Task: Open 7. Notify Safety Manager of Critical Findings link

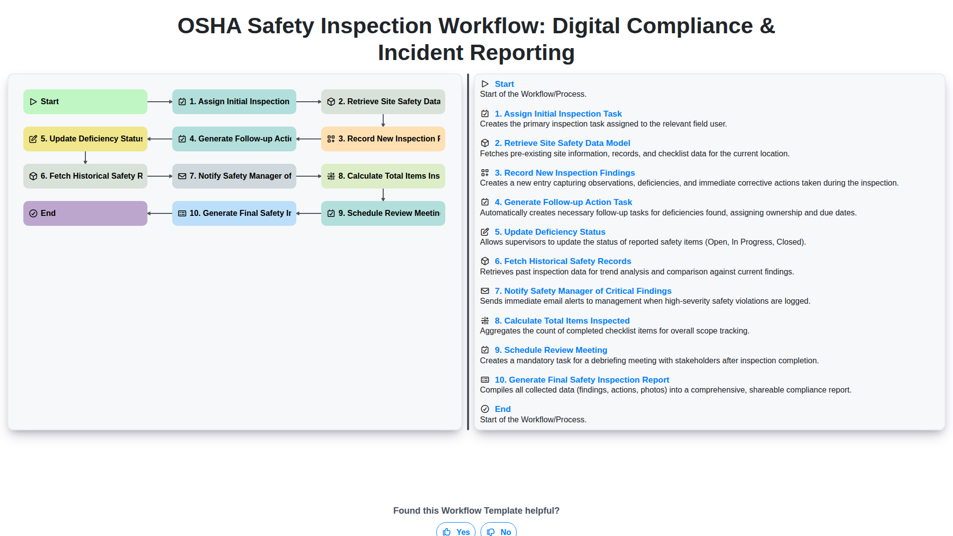Action: tap(583, 291)
